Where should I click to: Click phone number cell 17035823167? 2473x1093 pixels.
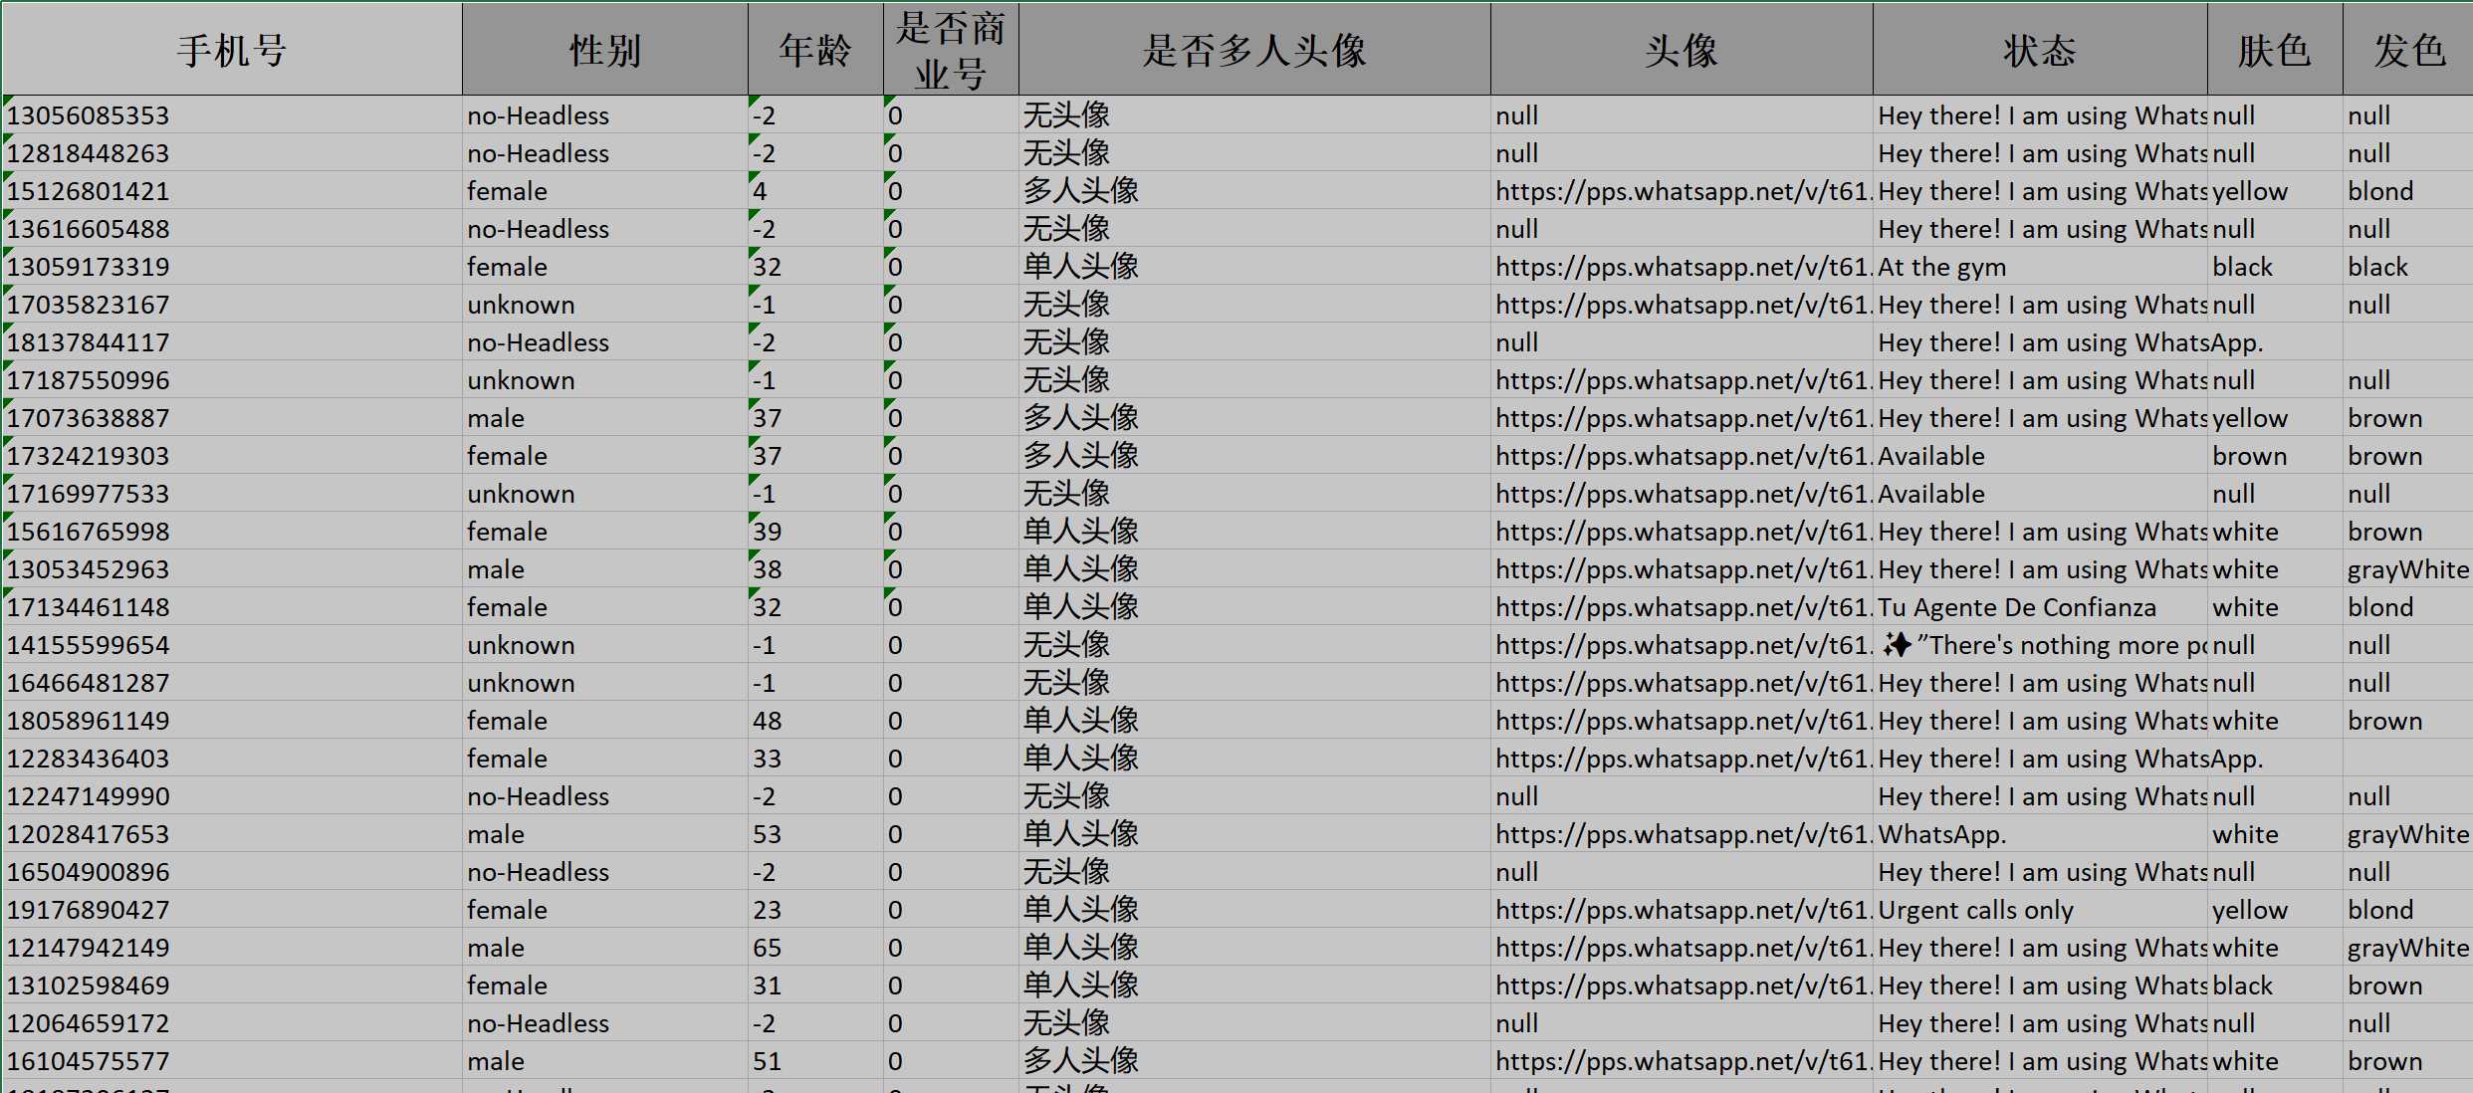click(x=232, y=305)
